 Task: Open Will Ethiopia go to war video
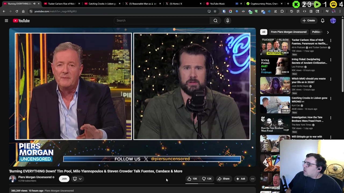pos(307,137)
